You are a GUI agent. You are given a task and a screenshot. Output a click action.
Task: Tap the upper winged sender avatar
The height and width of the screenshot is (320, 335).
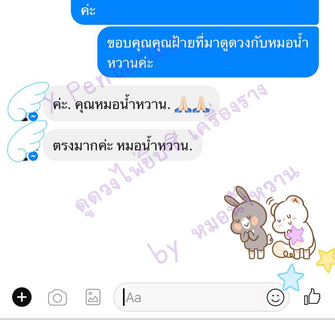click(28, 102)
